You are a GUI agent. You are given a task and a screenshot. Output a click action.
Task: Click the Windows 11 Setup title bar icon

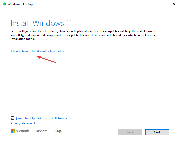pos(4,4)
